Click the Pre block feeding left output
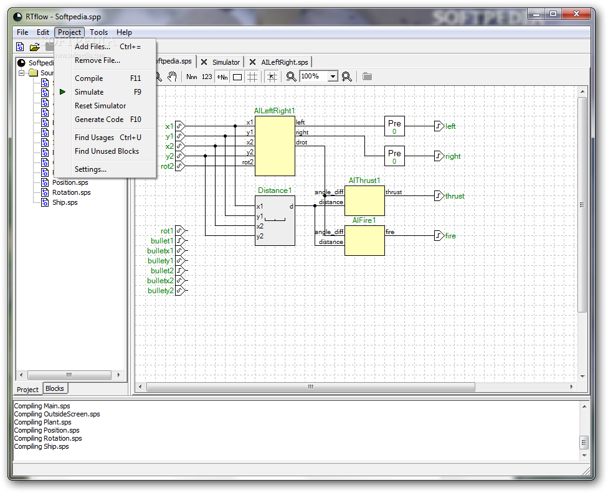This screenshot has height=493, width=608. tap(394, 126)
